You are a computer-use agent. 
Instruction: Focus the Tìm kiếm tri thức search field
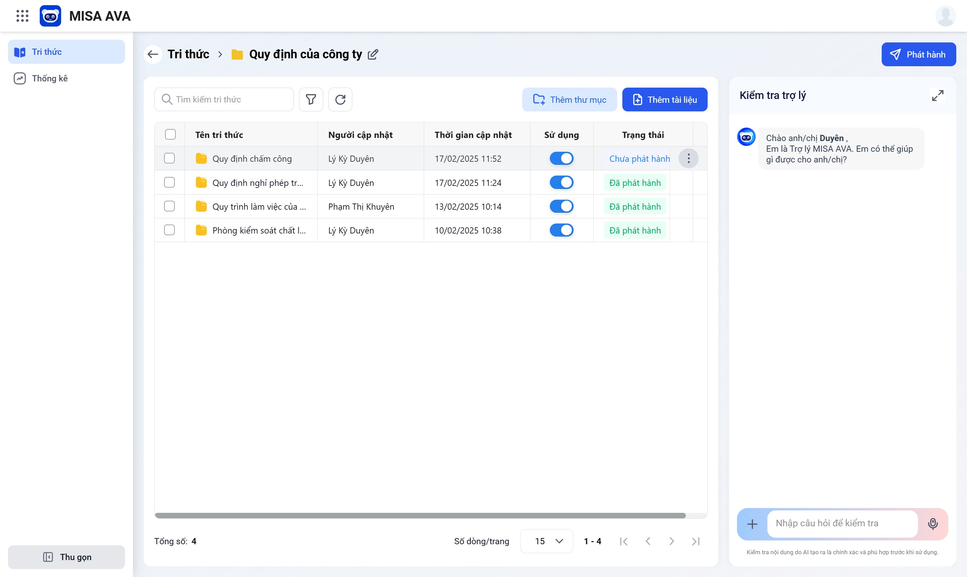(224, 100)
